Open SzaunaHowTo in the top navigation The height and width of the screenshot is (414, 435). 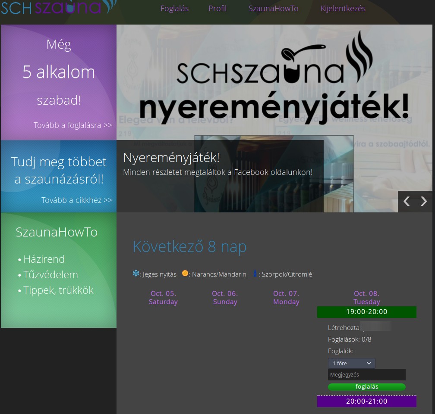point(273,9)
